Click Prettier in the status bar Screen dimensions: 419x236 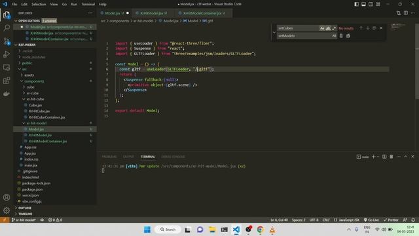391,220
